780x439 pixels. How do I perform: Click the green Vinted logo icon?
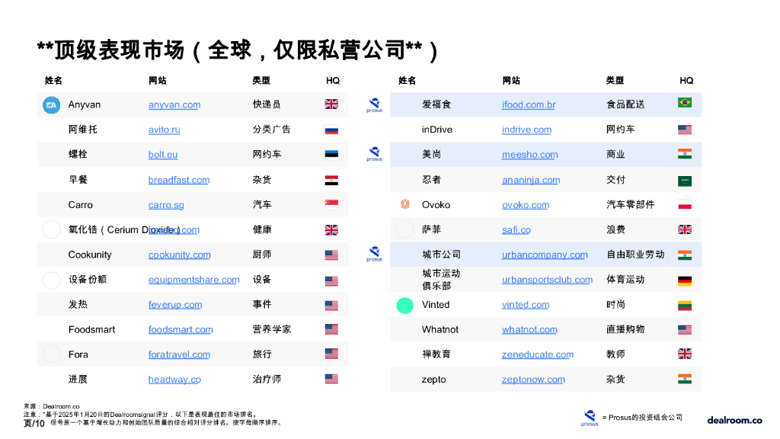pos(404,305)
